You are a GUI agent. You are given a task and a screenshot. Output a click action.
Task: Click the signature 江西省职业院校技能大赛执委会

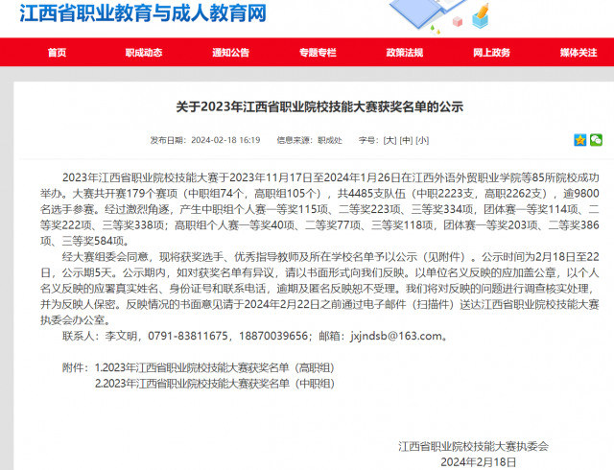473,446
